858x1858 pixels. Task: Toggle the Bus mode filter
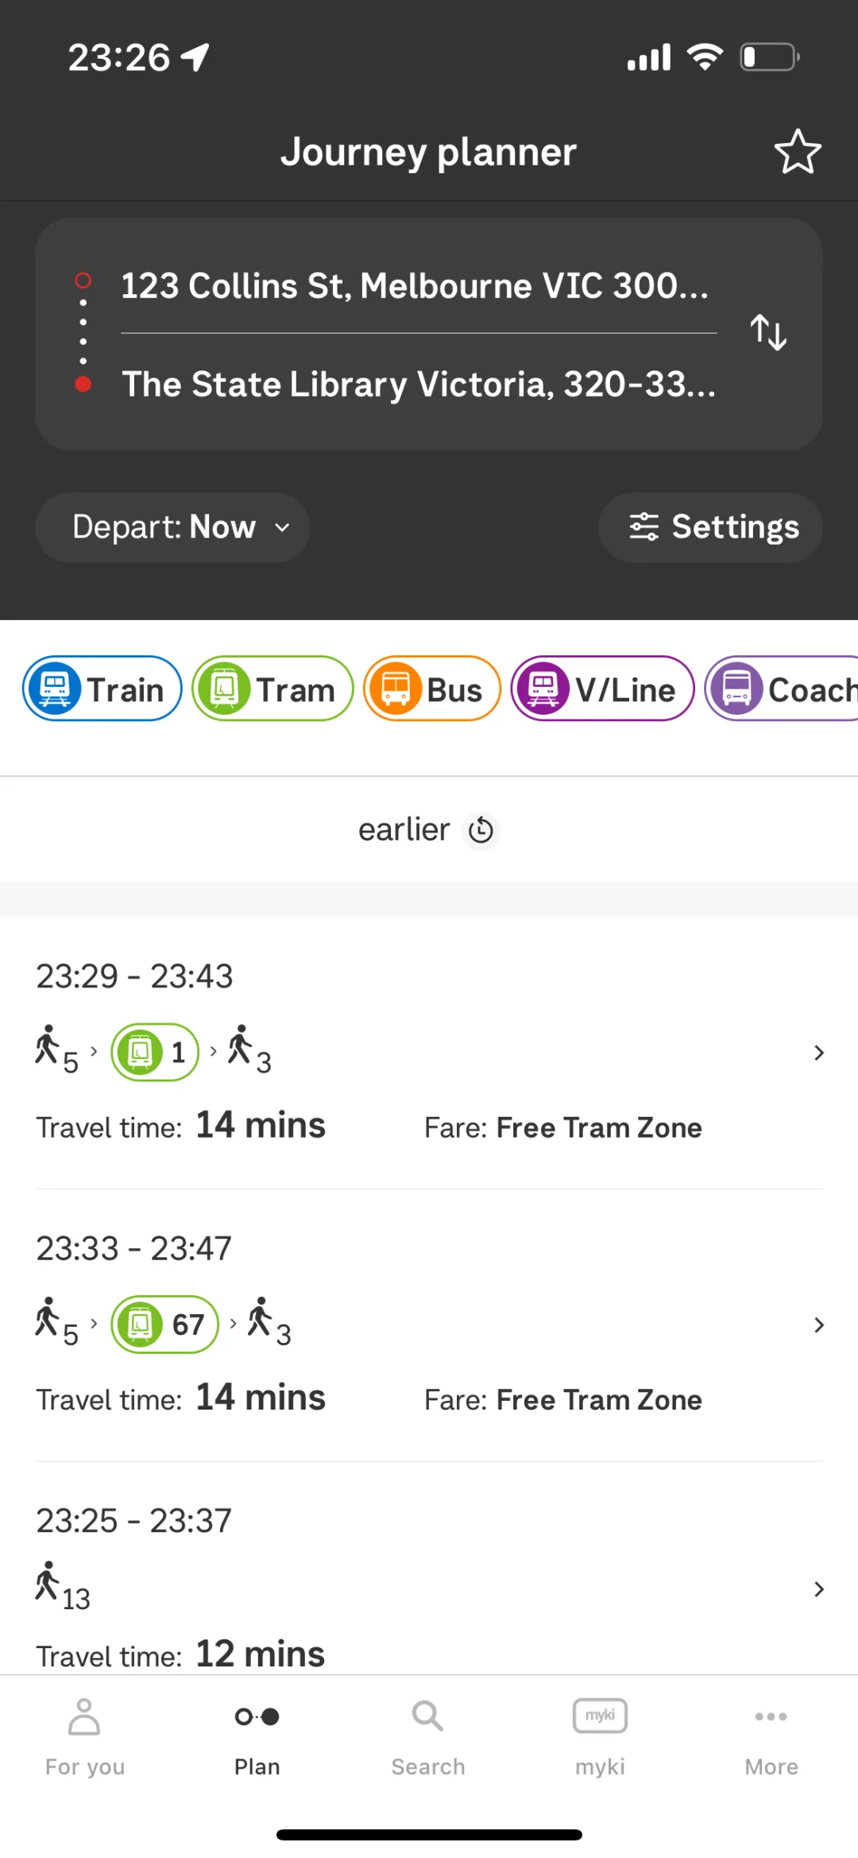coord(432,689)
